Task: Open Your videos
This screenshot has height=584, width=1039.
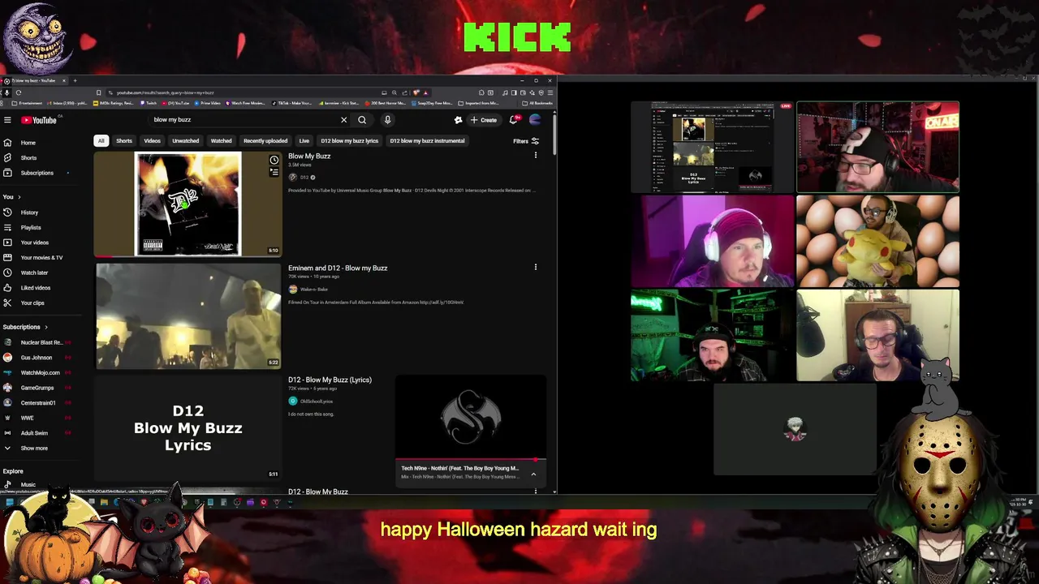Action: (x=34, y=243)
